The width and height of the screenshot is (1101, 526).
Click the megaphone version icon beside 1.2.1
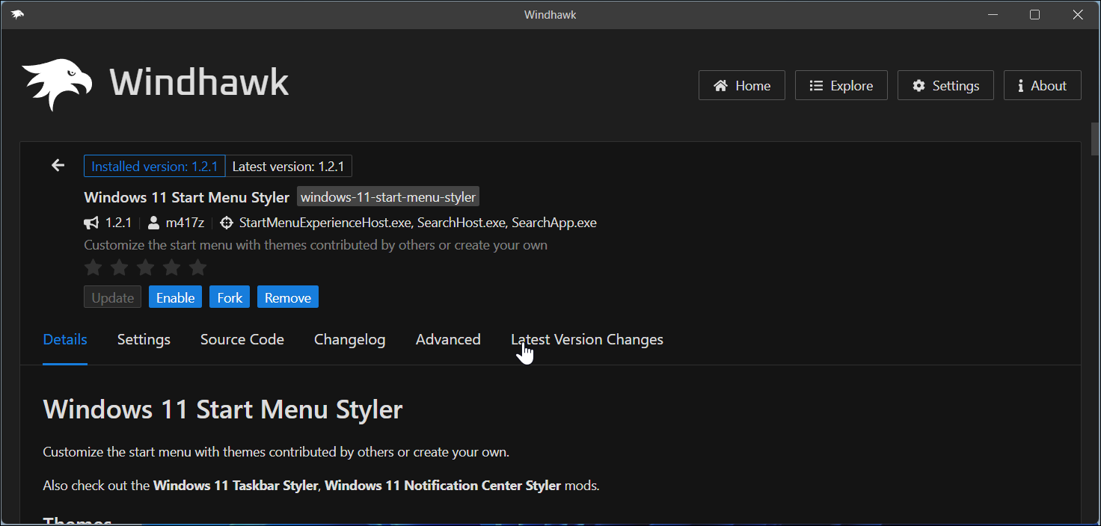click(x=91, y=222)
